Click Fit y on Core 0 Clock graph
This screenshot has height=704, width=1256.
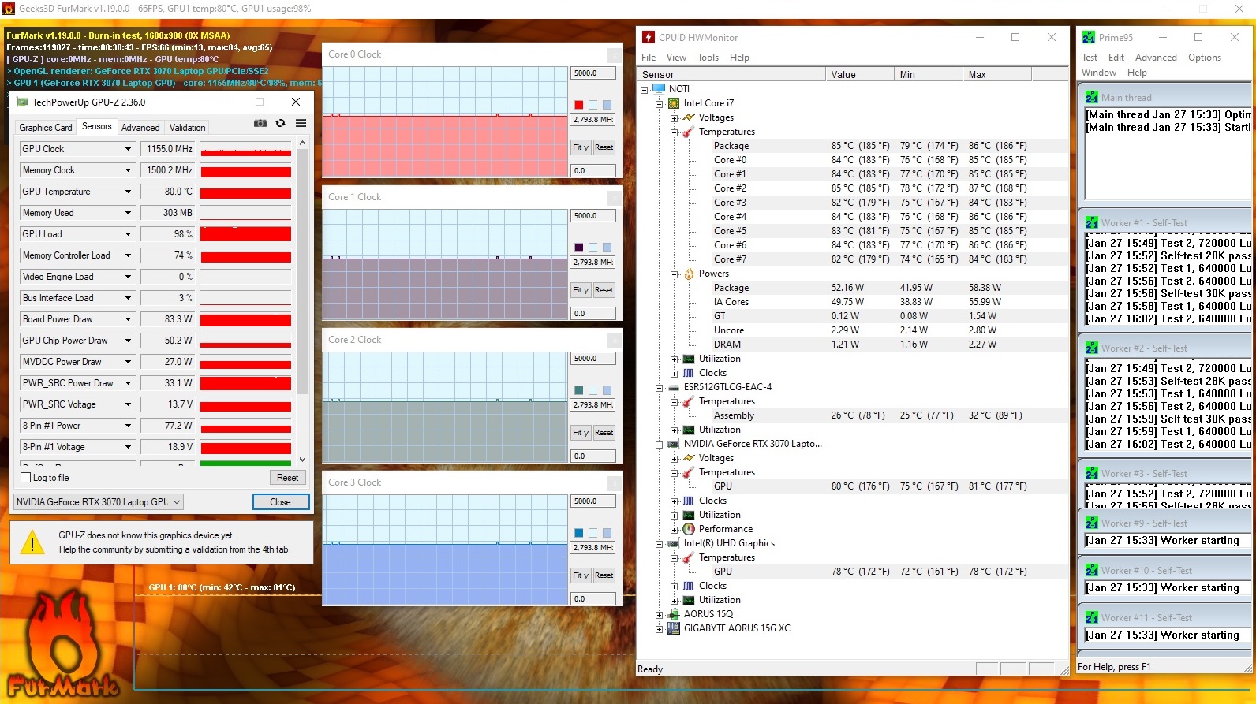pyautogui.click(x=580, y=147)
